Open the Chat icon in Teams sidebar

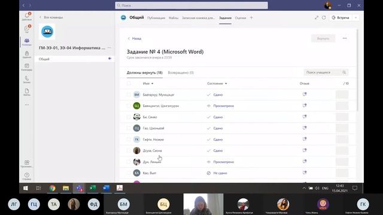coord(27,29)
